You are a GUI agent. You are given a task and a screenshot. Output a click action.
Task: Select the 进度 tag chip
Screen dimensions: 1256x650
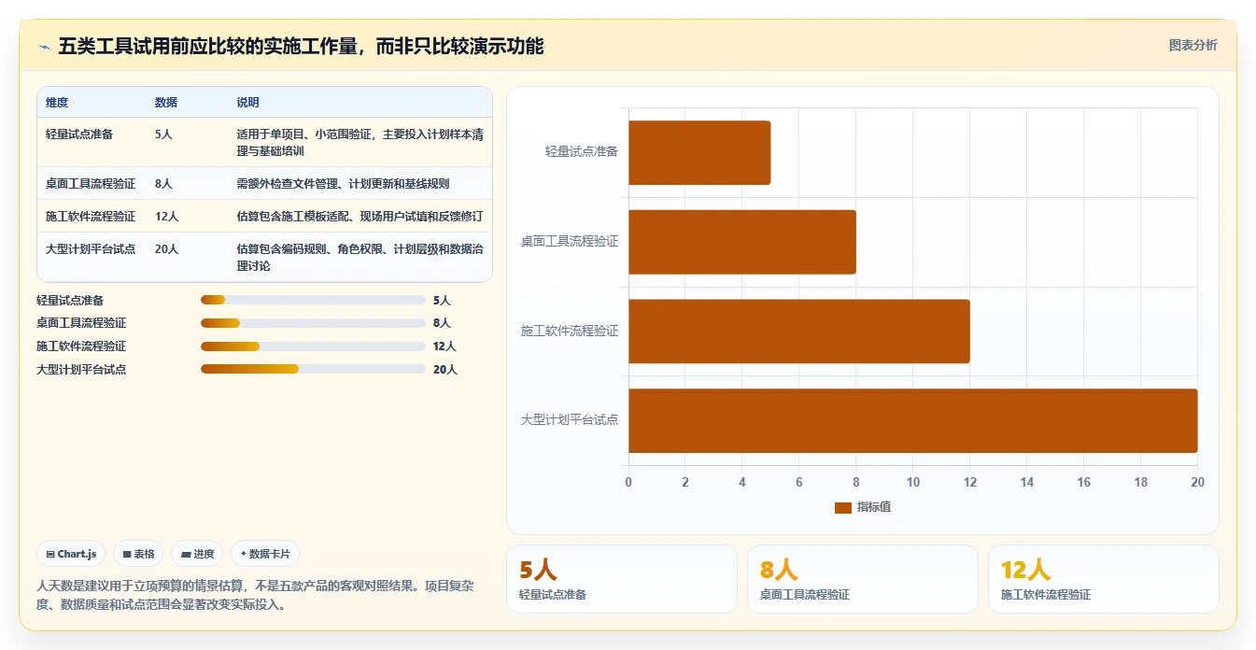[x=197, y=554]
